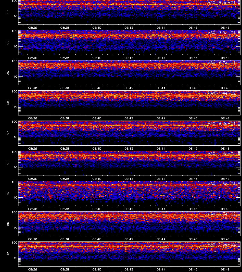Click the 7R panel axis label
Screen dimensions: 242x272
coord(8,194)
